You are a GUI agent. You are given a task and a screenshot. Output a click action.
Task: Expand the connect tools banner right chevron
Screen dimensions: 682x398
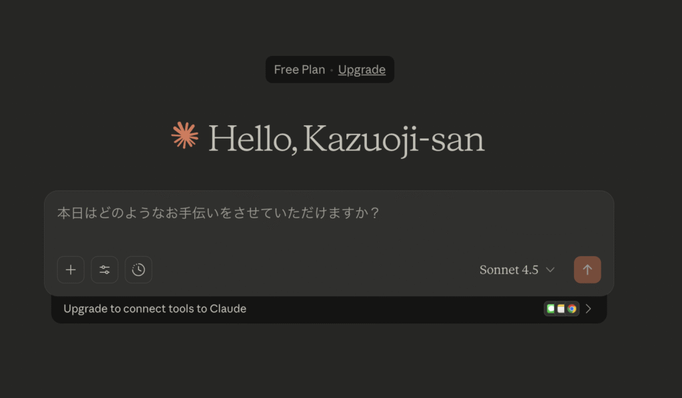(589, 309)
